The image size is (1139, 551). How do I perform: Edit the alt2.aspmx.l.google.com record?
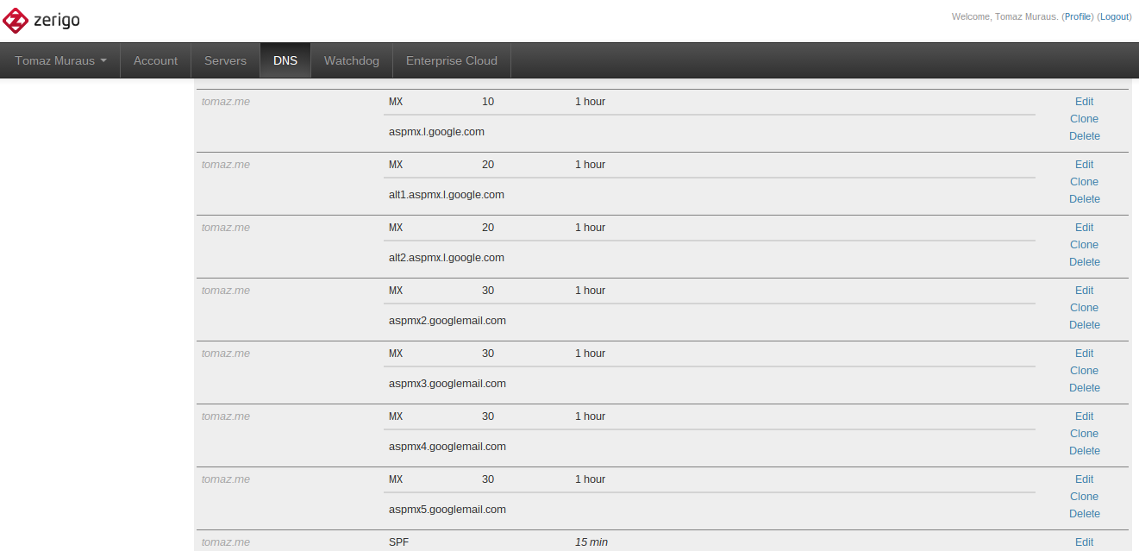pos(1084,227)
